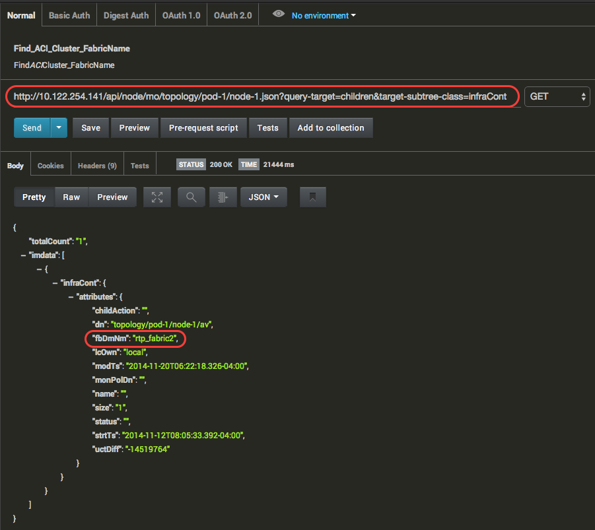Image resolution: width=595 pixels, height=530 pixels.
Task: Click the "dn" value topology/pod-1/node-1/av
Action: pyautogui.click(x=162, y=325)
